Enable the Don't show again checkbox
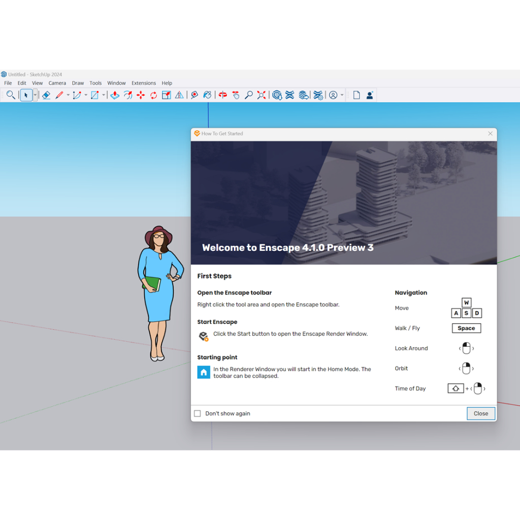Image resolution: width=520 pixels, height=520 pixels. (198, 413)
